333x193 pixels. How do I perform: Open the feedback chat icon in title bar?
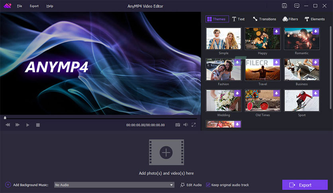[297, 6]
